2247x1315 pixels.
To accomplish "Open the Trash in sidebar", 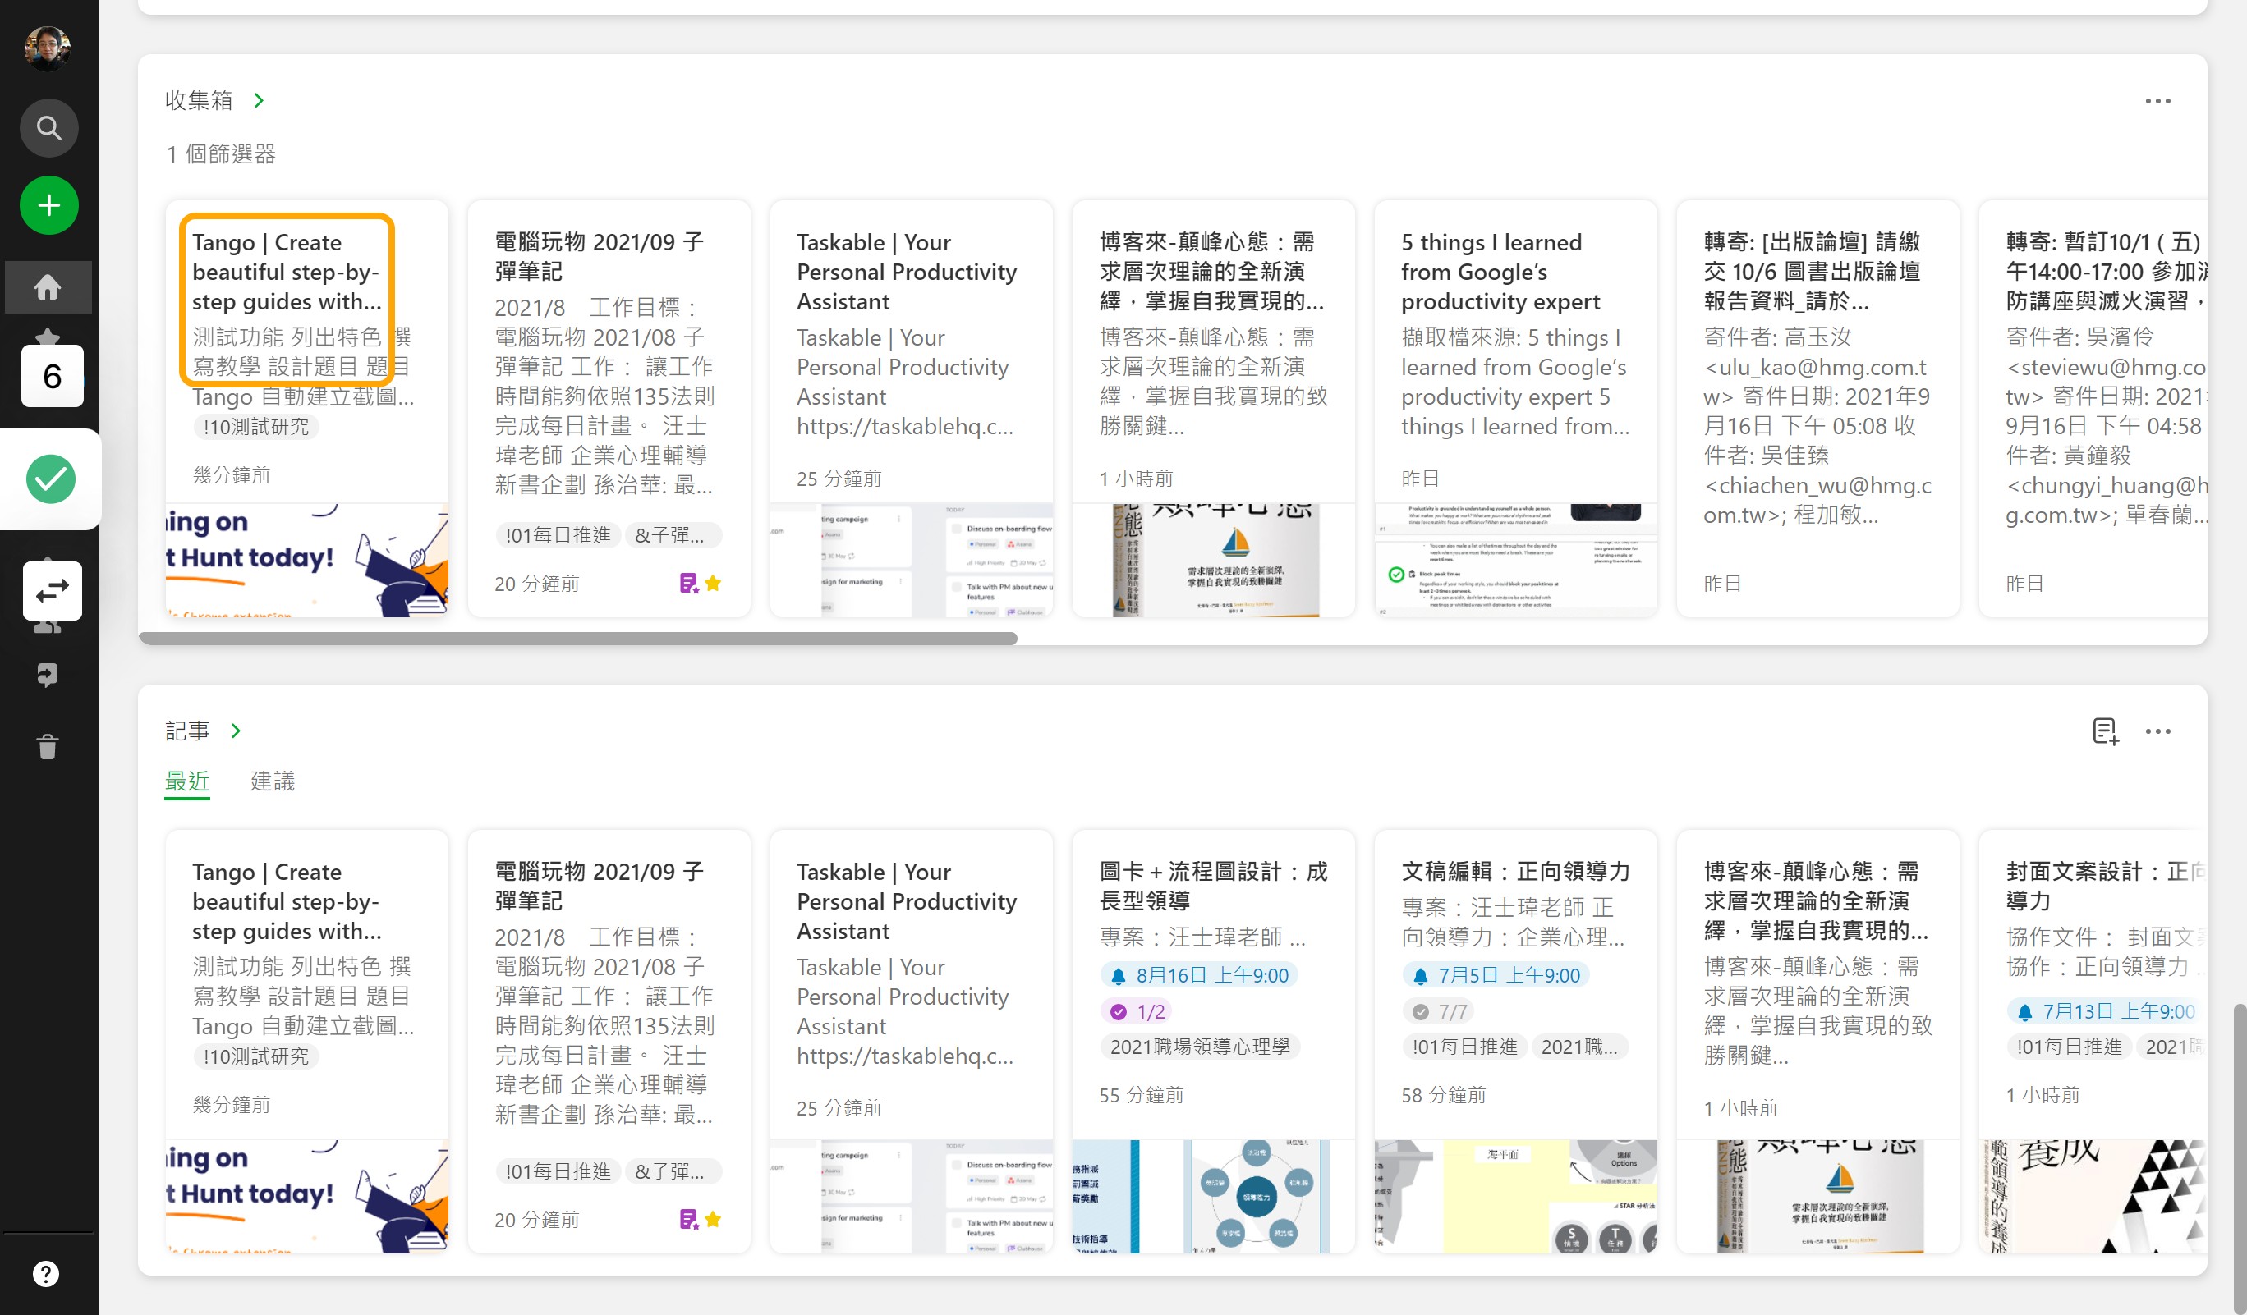I will [48, 745].
